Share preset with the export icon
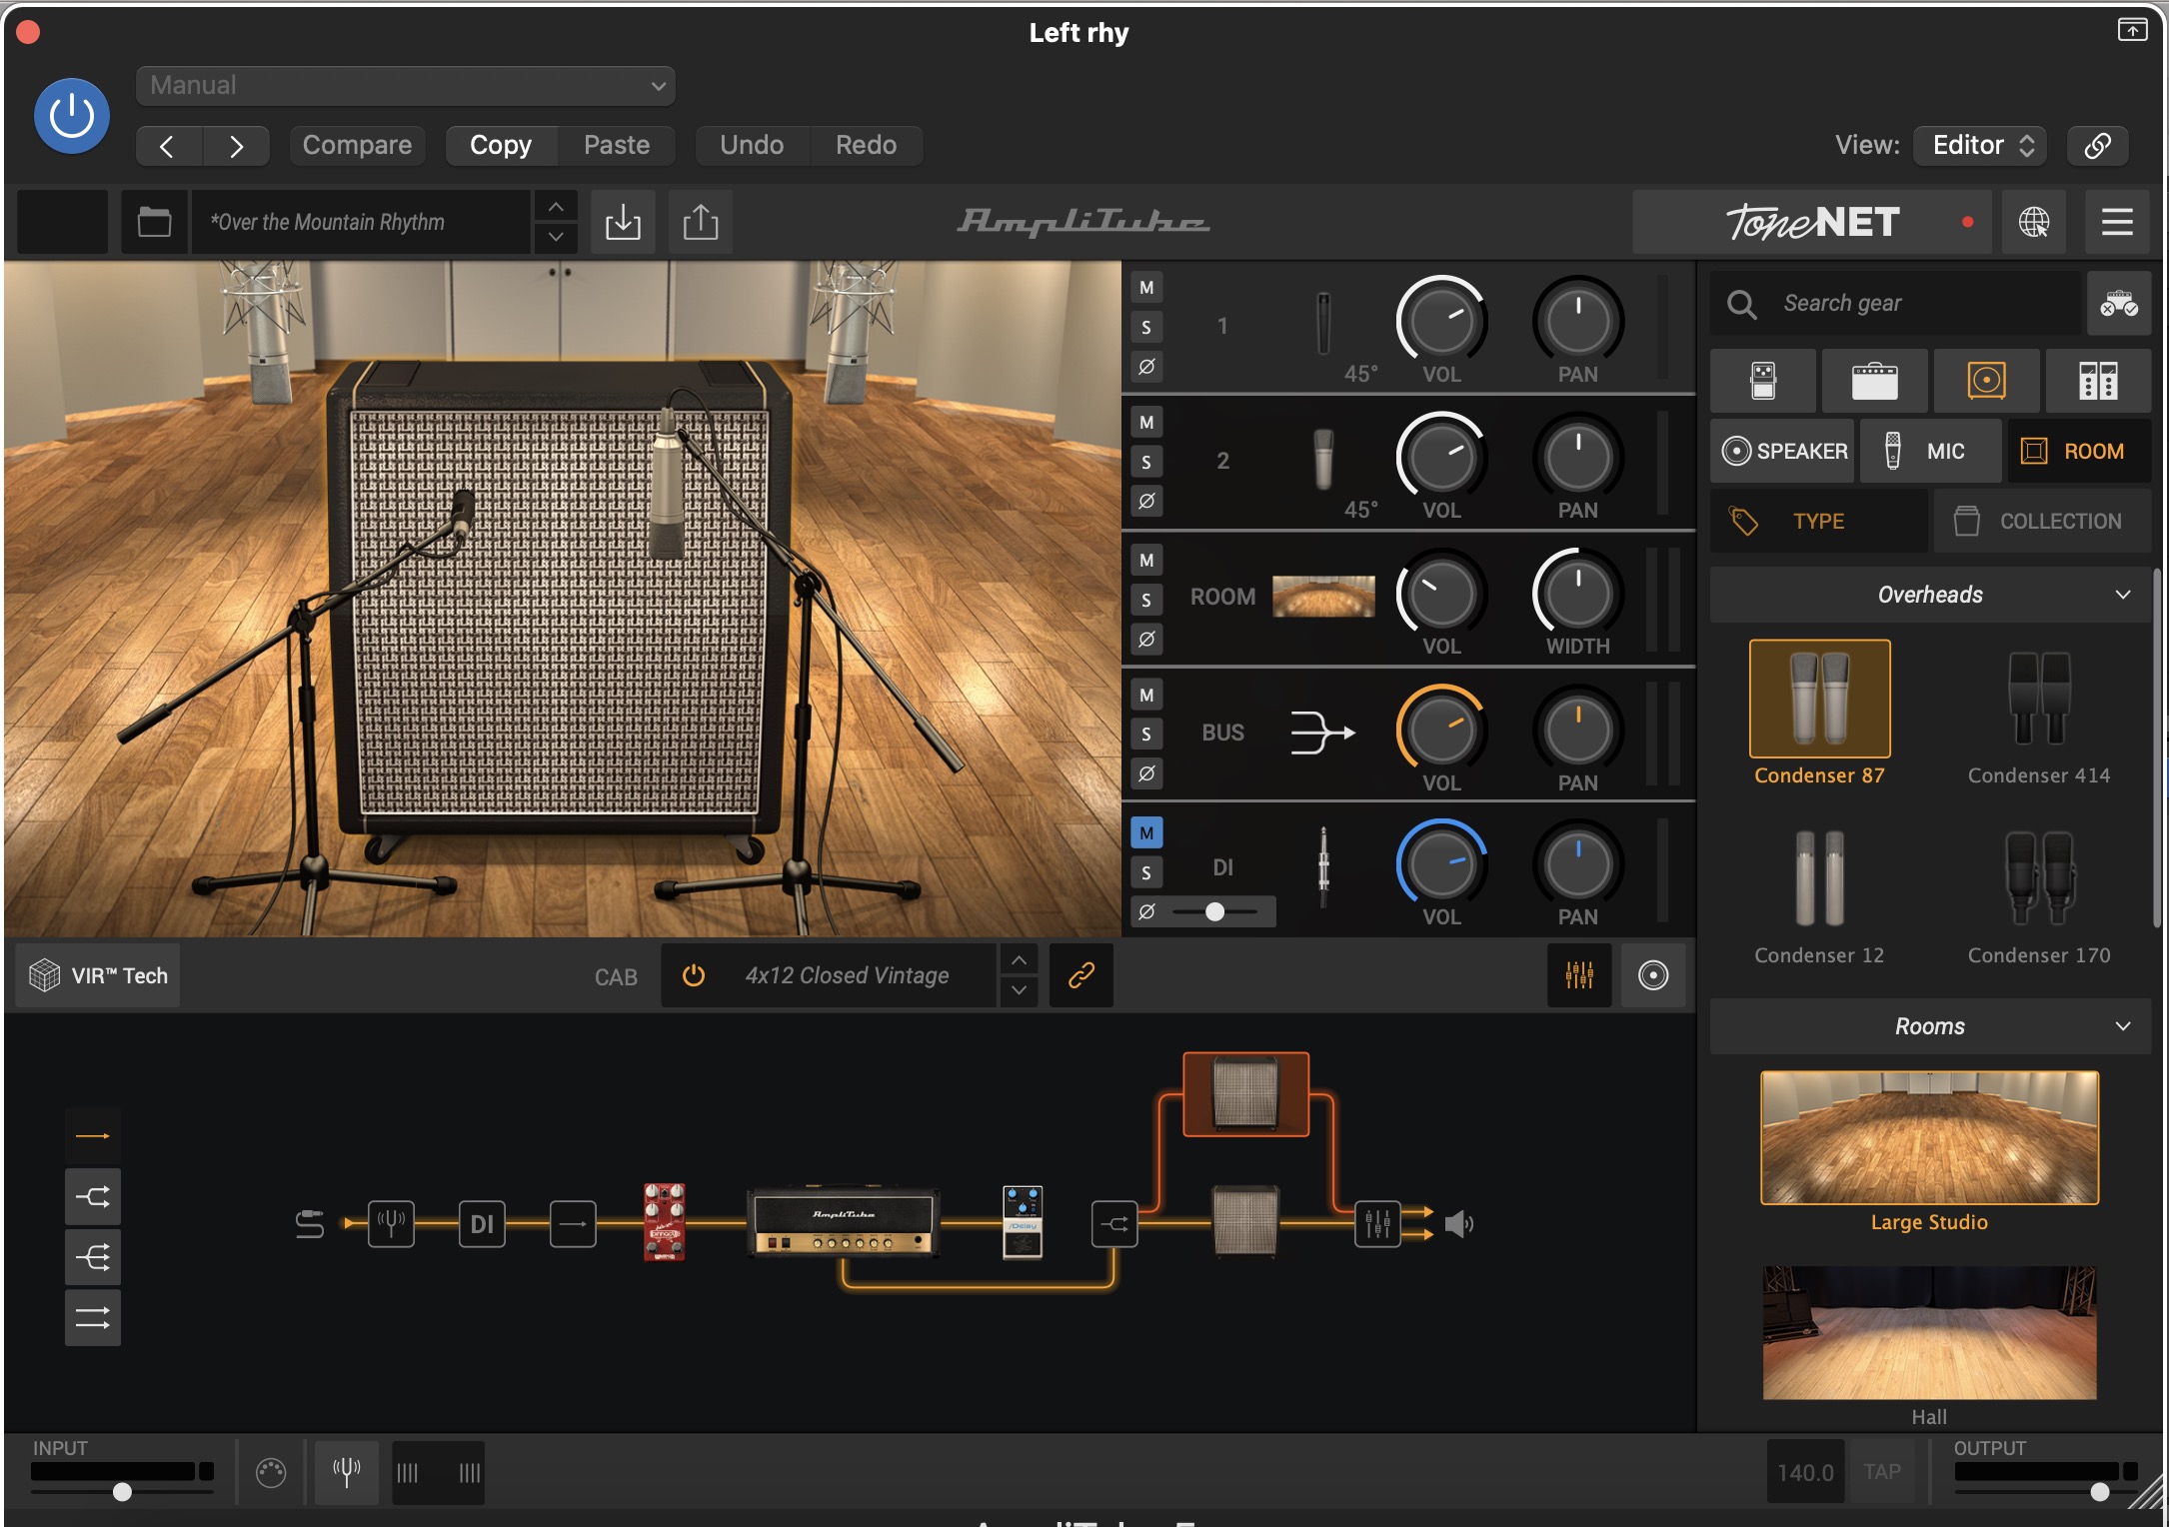The image size is (2169, 1527). click(701, 222)
